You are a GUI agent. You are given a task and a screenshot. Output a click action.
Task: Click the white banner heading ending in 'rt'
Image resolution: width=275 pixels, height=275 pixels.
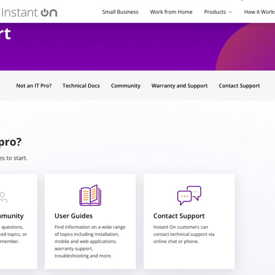tap(5, 34)
